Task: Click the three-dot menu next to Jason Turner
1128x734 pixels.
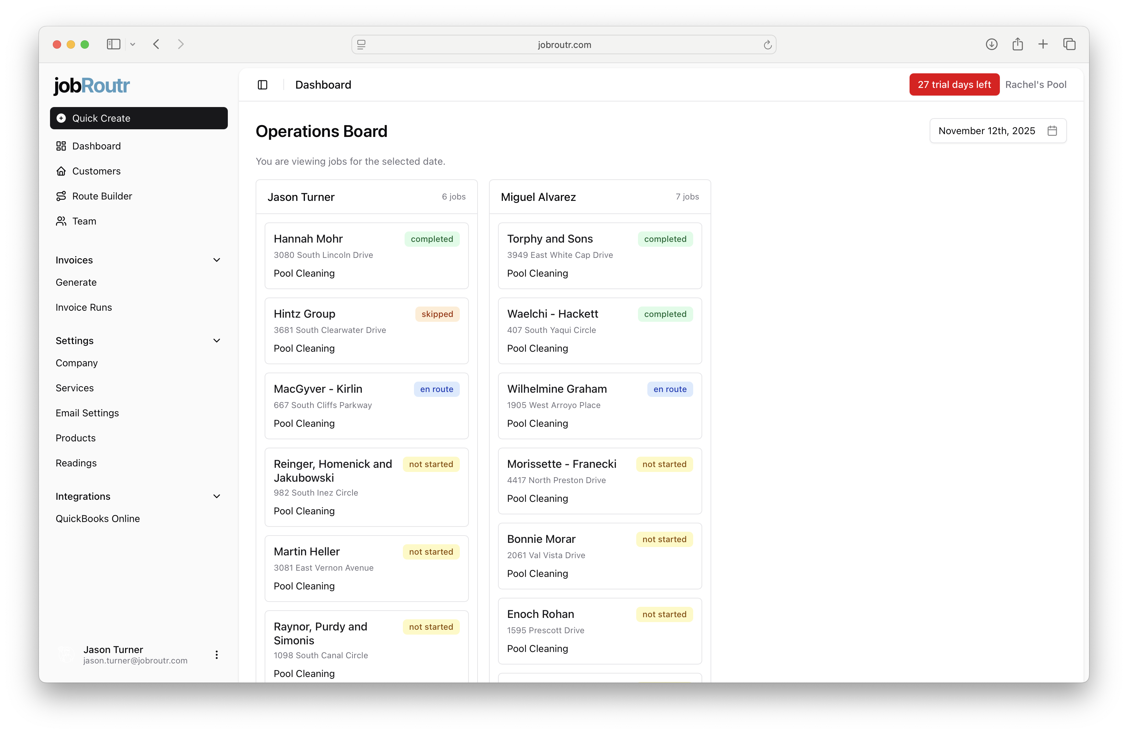Action: 217,655
